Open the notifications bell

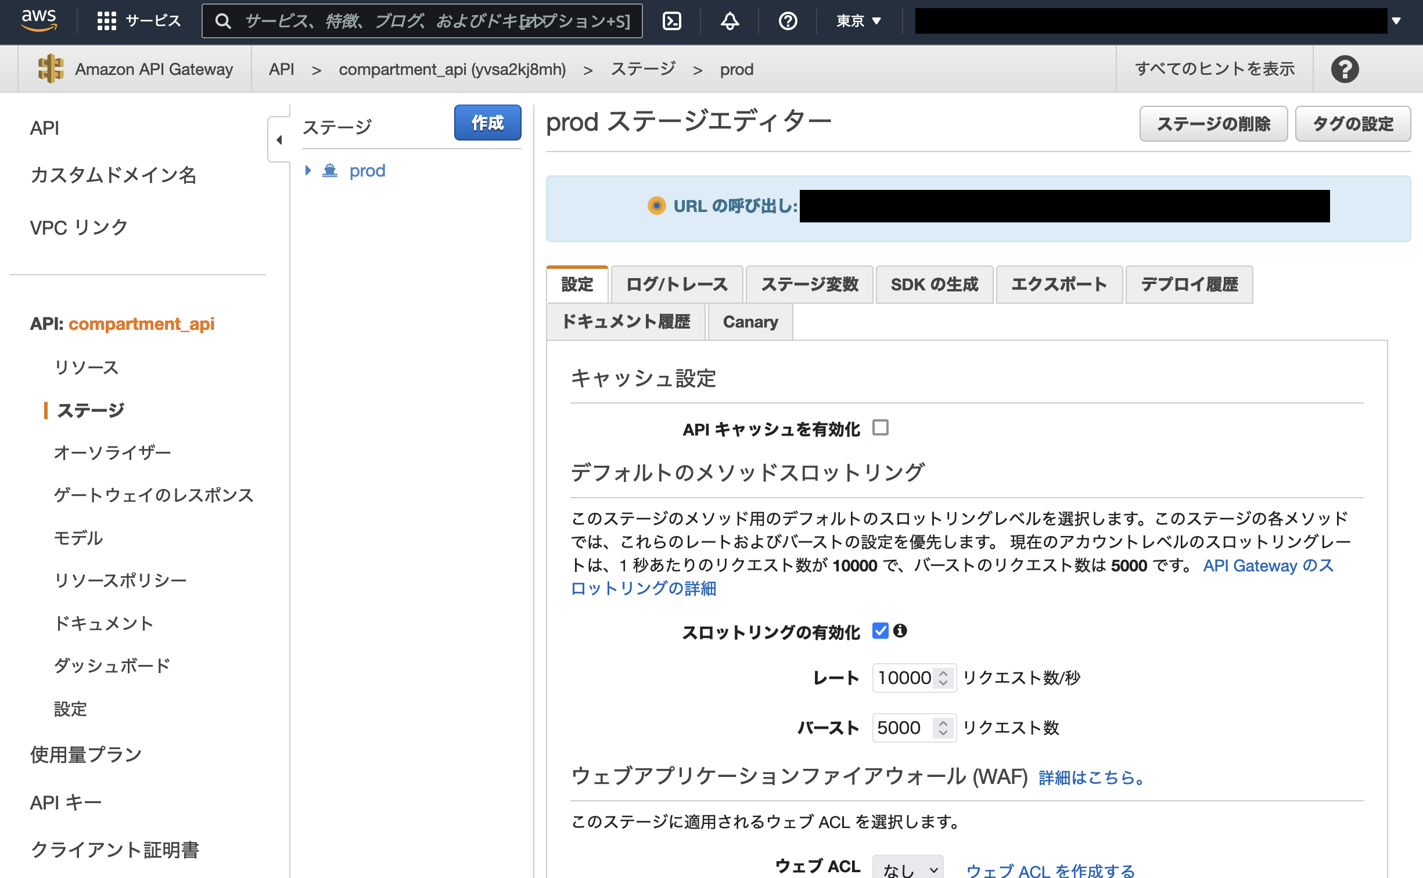pyautogui.click(x=730, y=21)
